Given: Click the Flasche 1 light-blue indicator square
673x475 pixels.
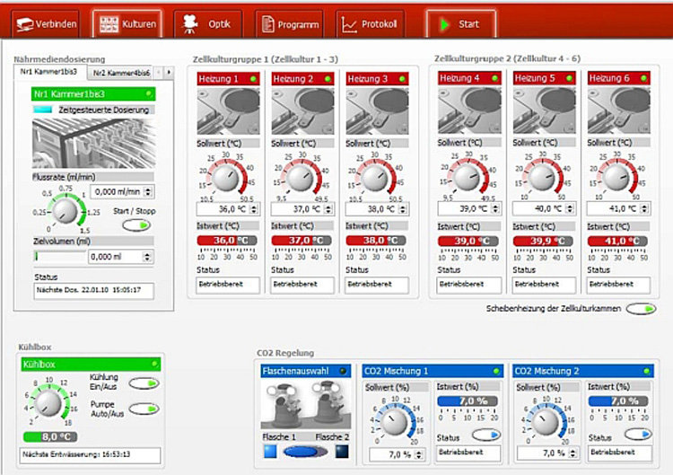Looking at the screenshot, I should 270,452.
